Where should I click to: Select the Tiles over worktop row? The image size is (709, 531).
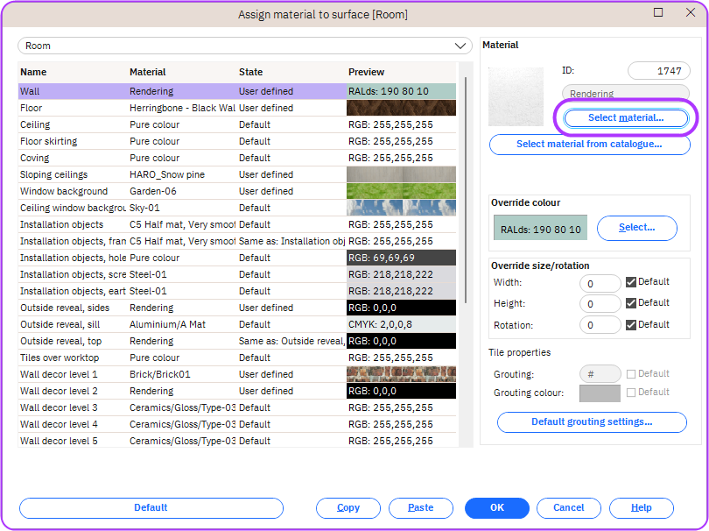[60, 358]
